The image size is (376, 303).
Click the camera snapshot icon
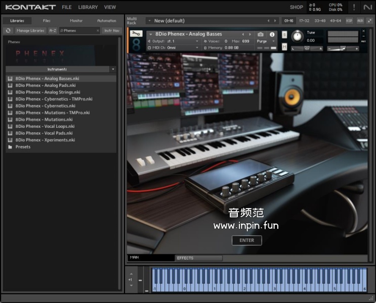261,34
